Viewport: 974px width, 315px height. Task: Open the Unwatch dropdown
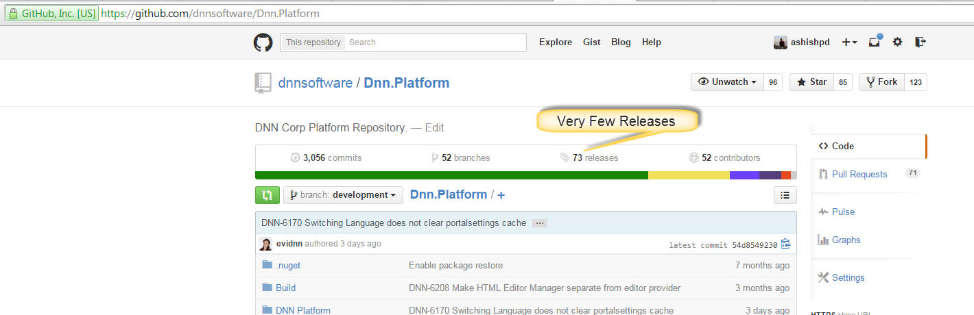(727, 82)
